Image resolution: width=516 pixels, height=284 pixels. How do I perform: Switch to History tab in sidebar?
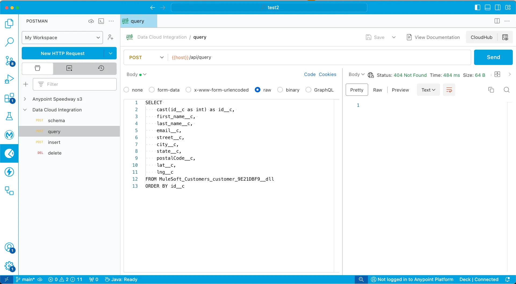click(x=101, y=68)
